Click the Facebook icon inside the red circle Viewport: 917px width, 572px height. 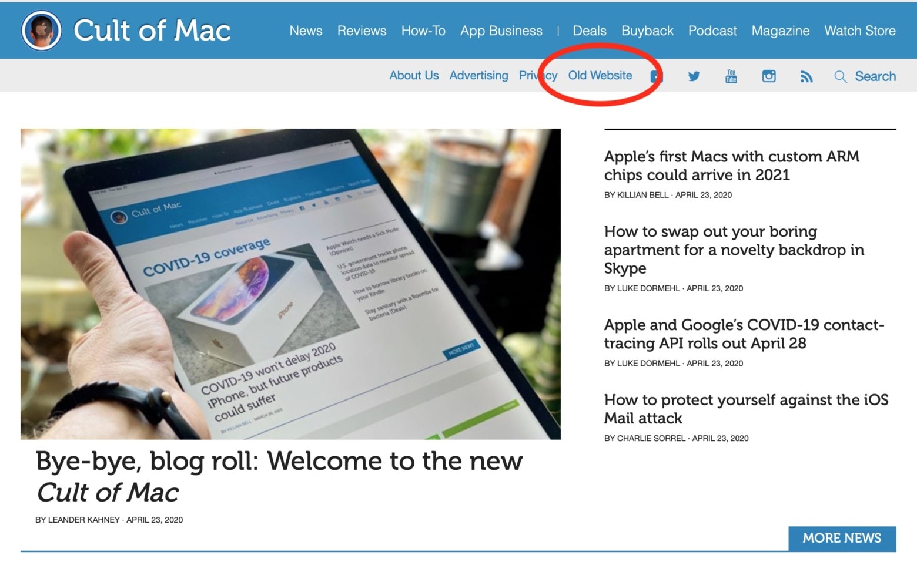click(x=656, y=76)
